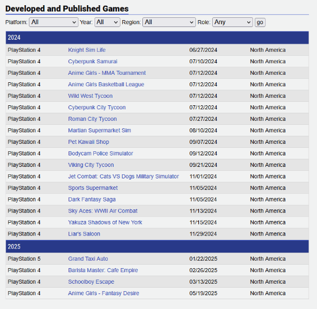This screenshot has height=309, width=317.
Task: Open Cyberpunk City Tycoon link
Action: (97, 108)
